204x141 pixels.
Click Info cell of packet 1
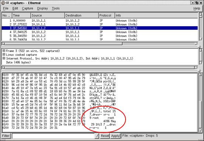(126, 21)
